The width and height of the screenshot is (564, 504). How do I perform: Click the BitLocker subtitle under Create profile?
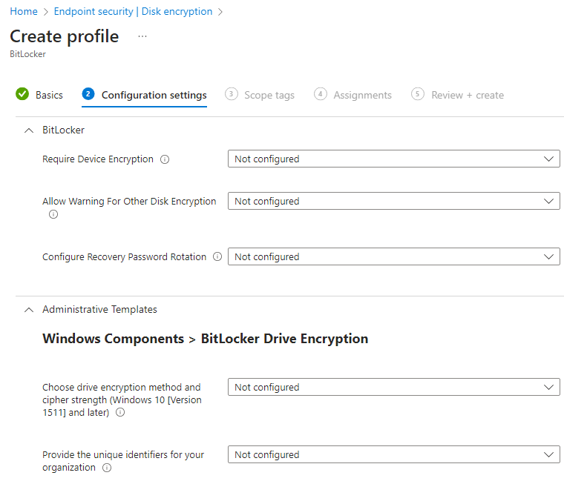click(27, 54)
